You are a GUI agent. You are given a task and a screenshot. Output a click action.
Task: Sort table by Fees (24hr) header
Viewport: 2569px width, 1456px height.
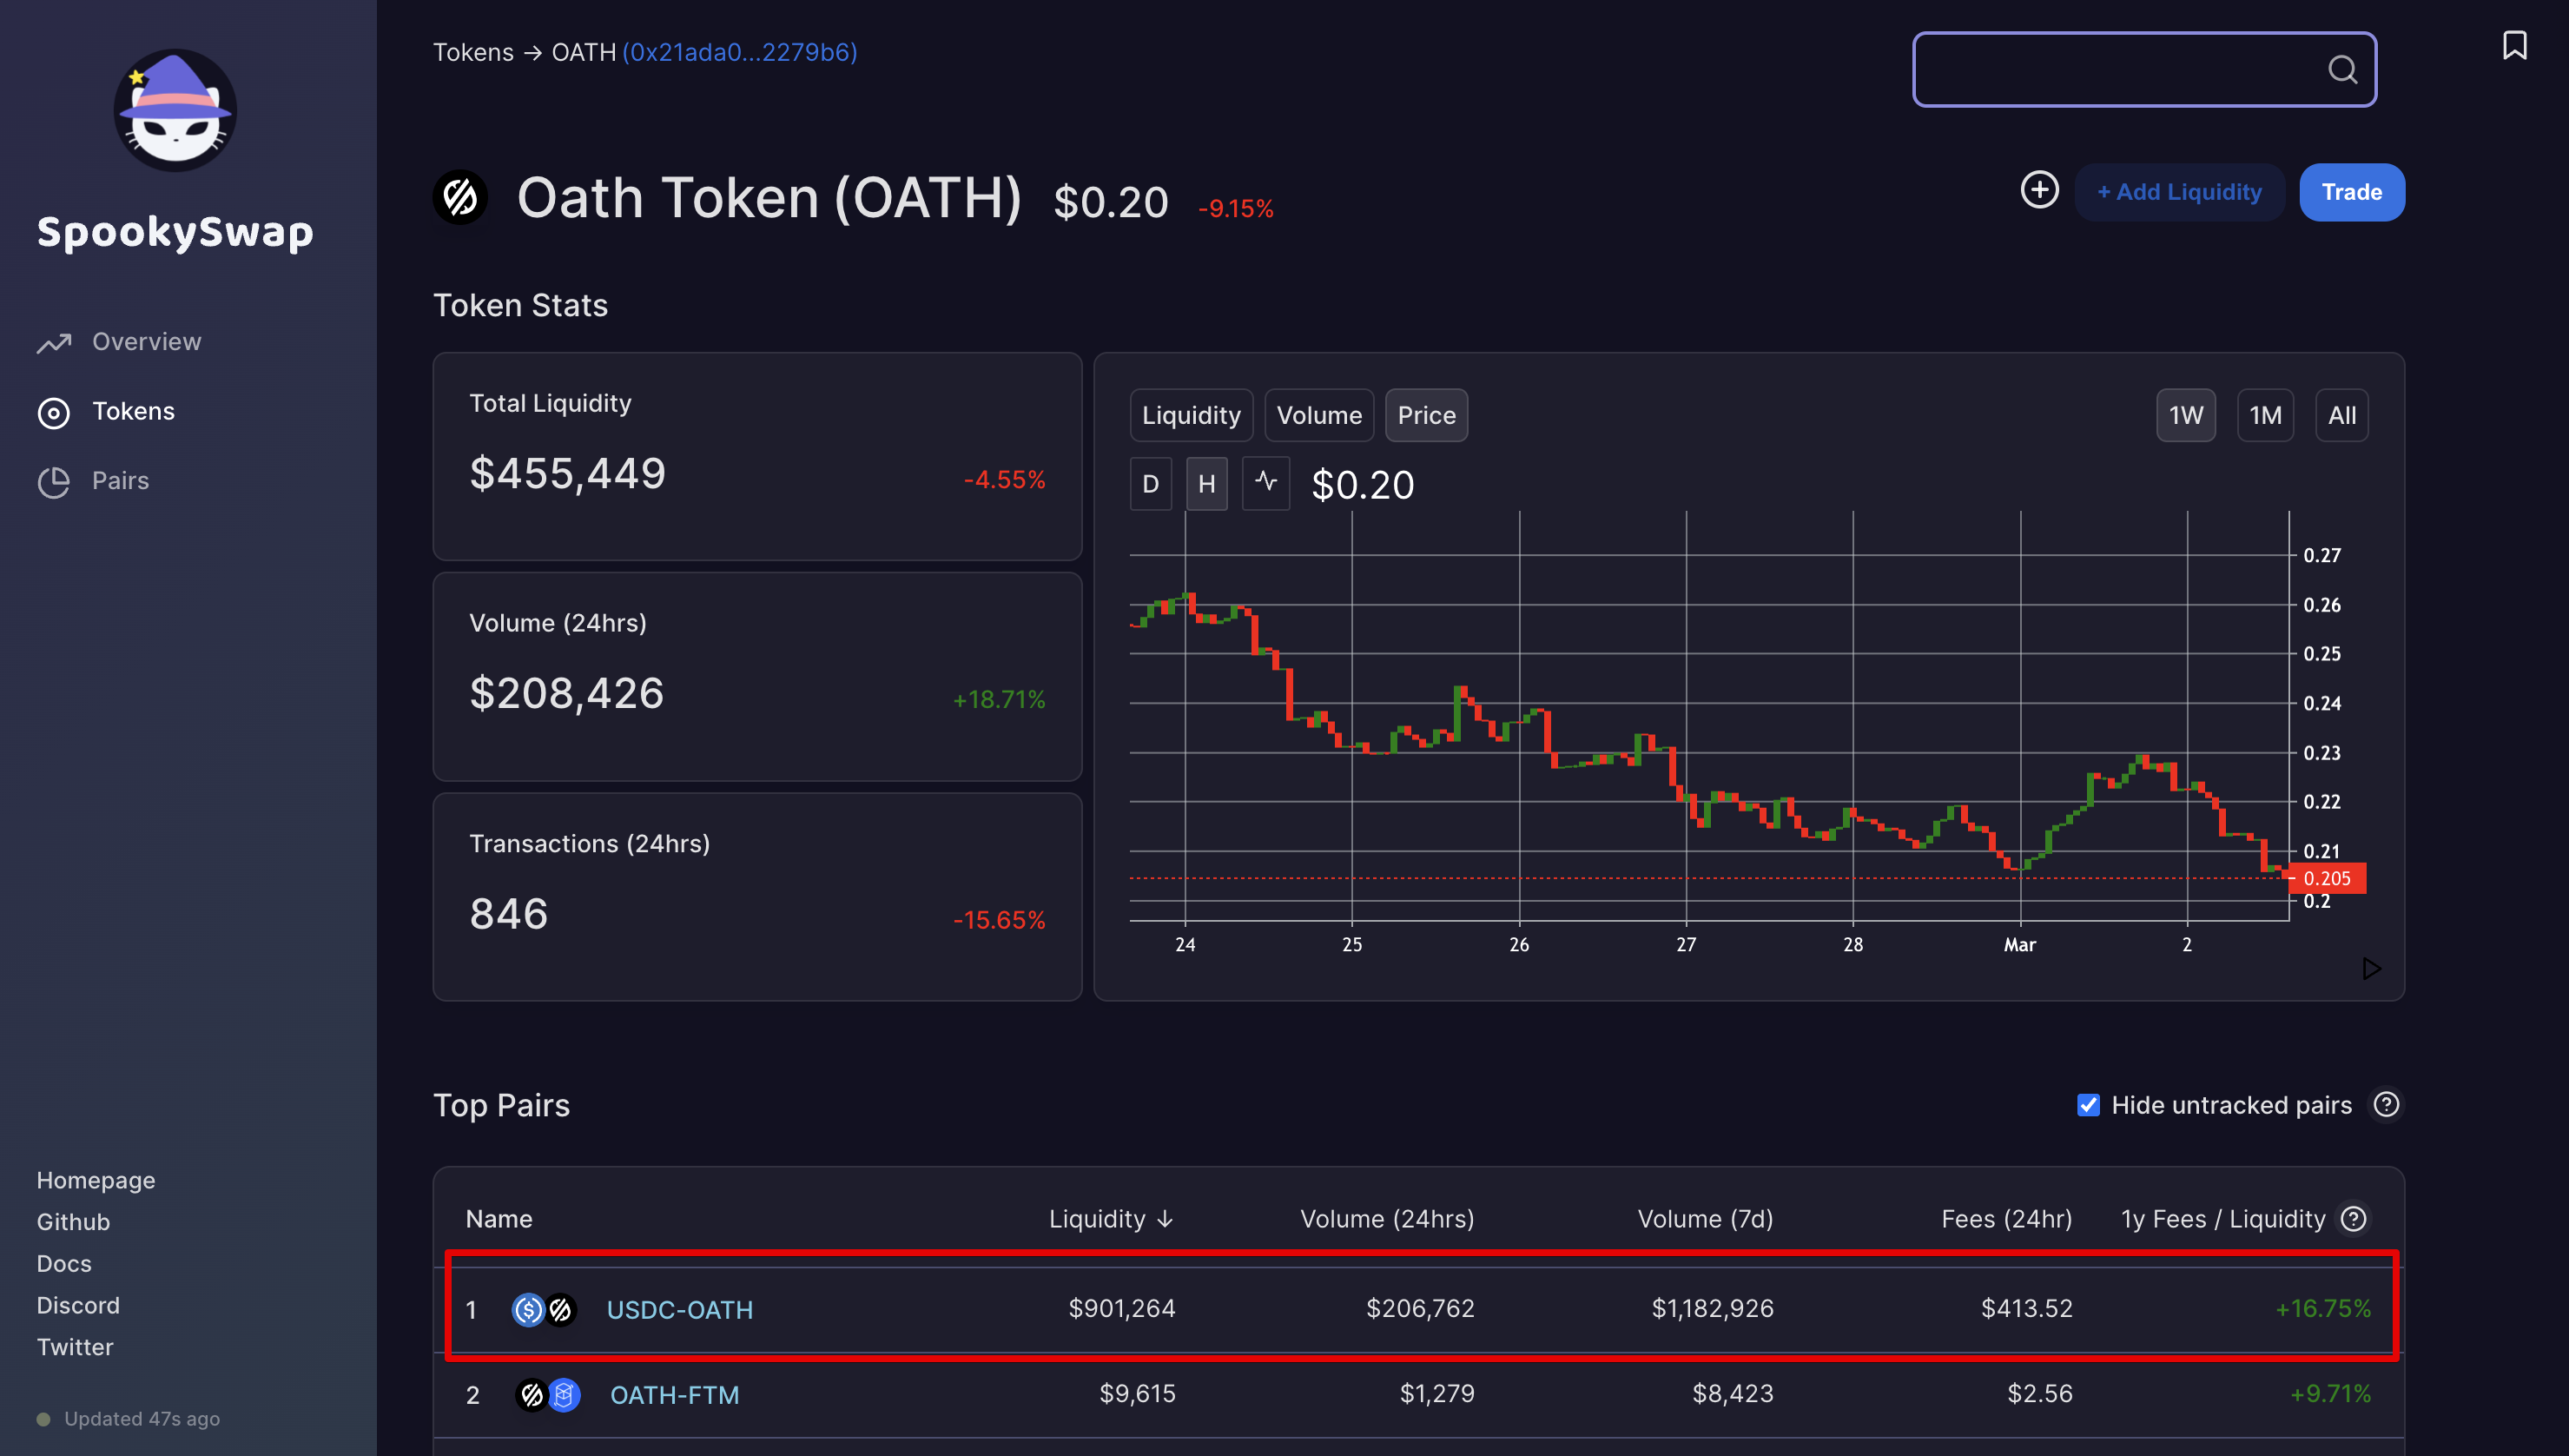pyautogui.click(x=2006, y=1218)
